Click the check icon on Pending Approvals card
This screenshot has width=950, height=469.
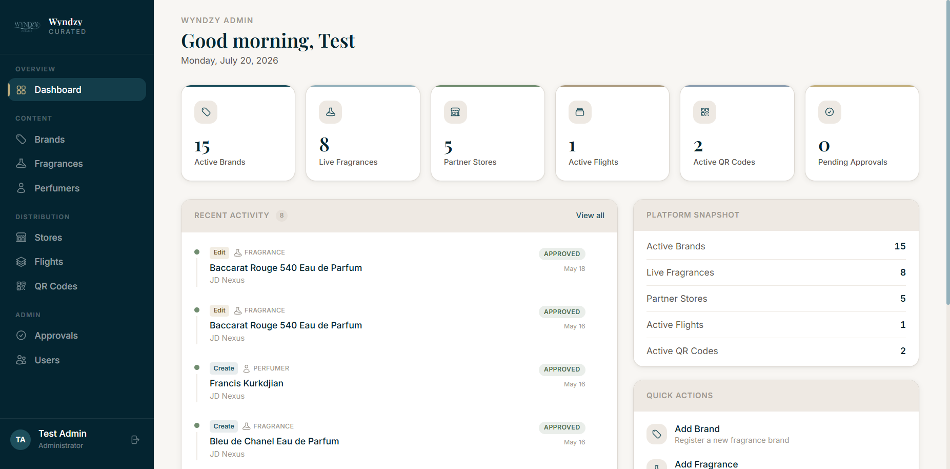click(830, 112)
